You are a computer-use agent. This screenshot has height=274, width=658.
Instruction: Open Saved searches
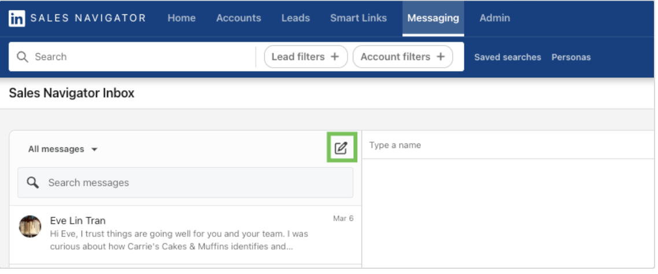coord(507,57)
